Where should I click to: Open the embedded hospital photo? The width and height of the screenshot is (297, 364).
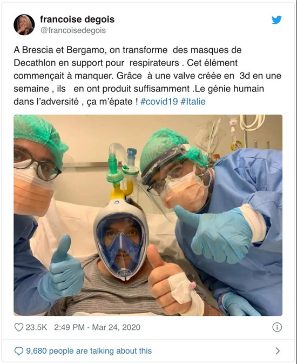148,215
